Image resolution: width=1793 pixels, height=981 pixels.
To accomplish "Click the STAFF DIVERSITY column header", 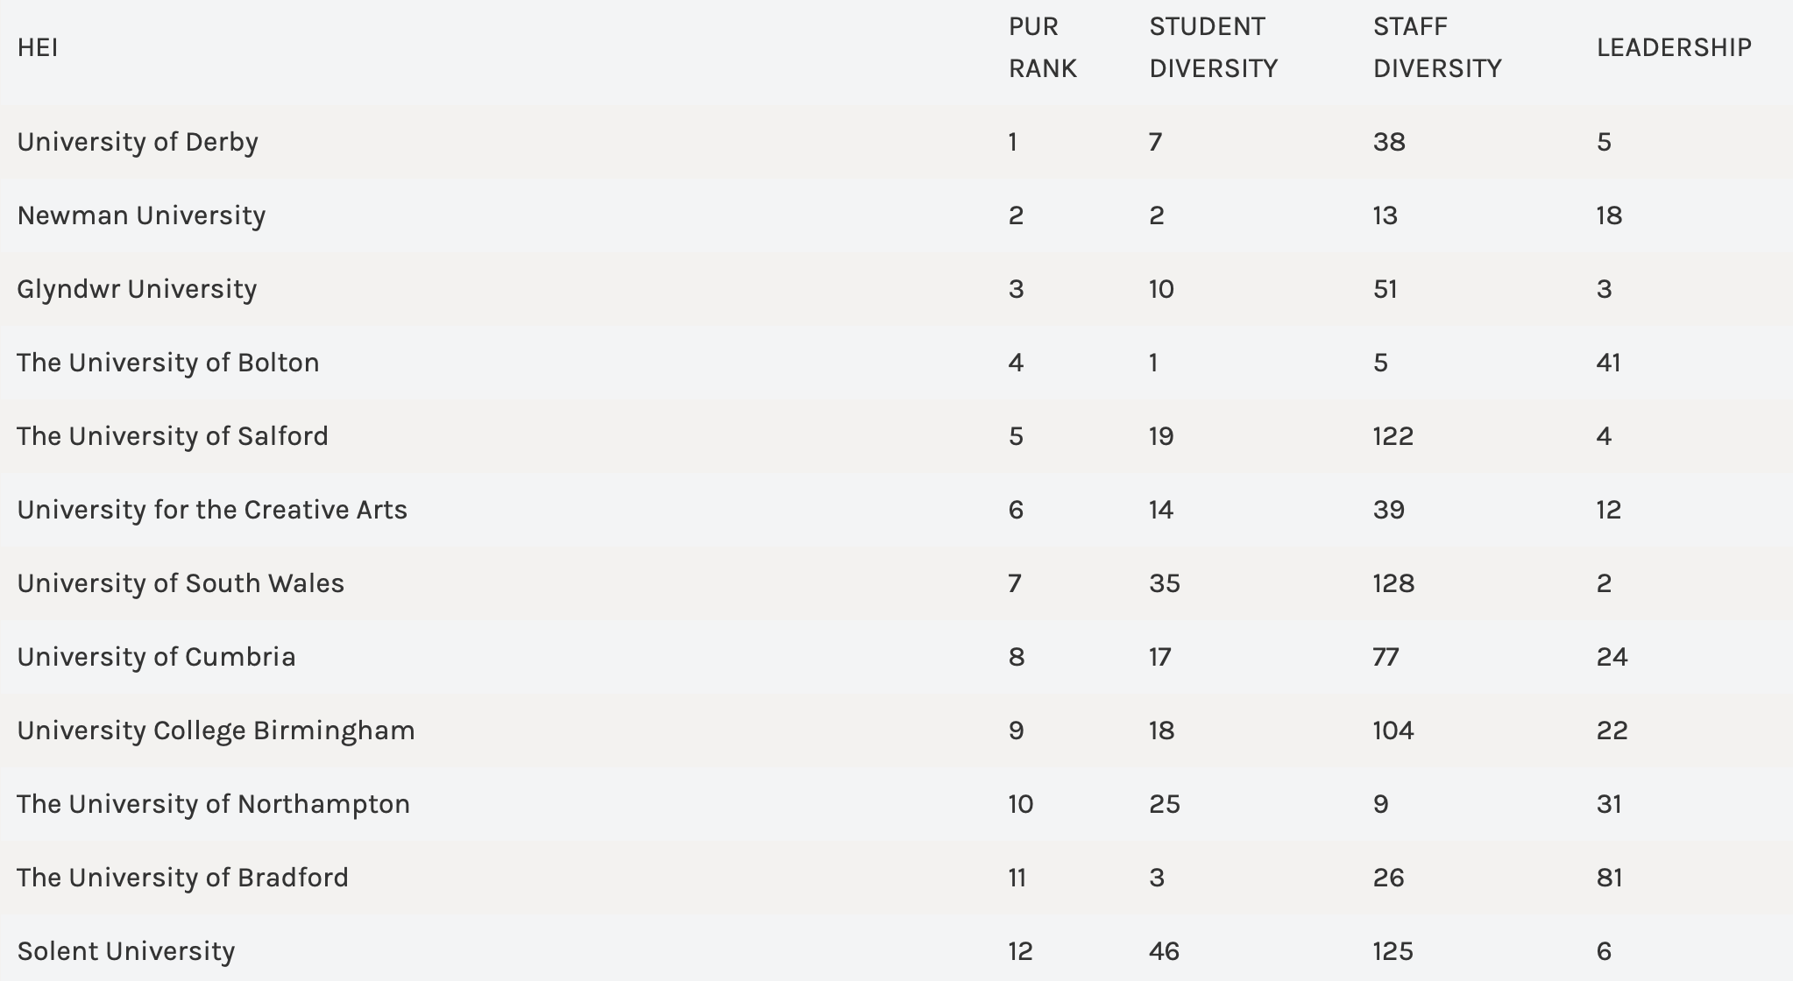I will (1436, 47).
